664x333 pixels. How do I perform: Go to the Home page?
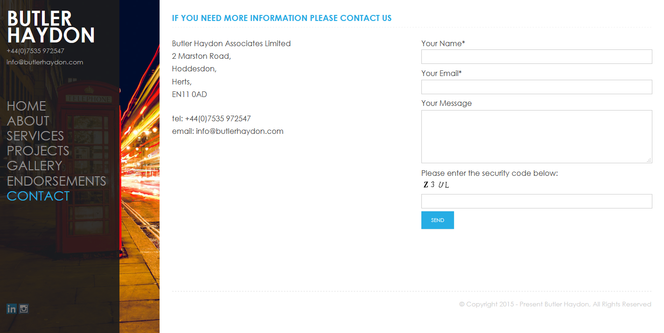pos(27,106)
